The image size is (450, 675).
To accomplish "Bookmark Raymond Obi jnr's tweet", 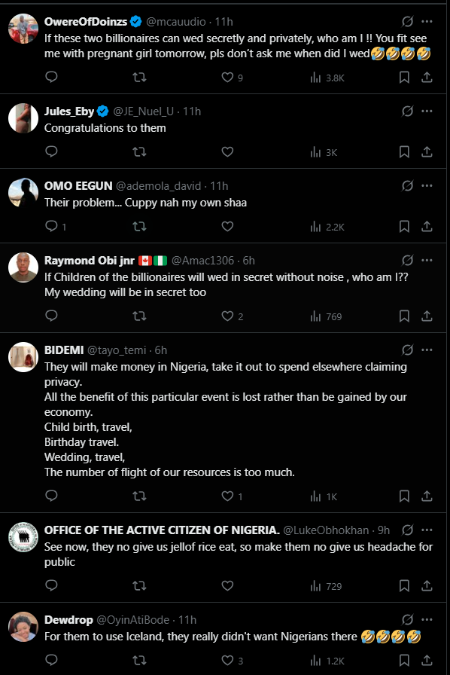I will click(x=404, y=316).
